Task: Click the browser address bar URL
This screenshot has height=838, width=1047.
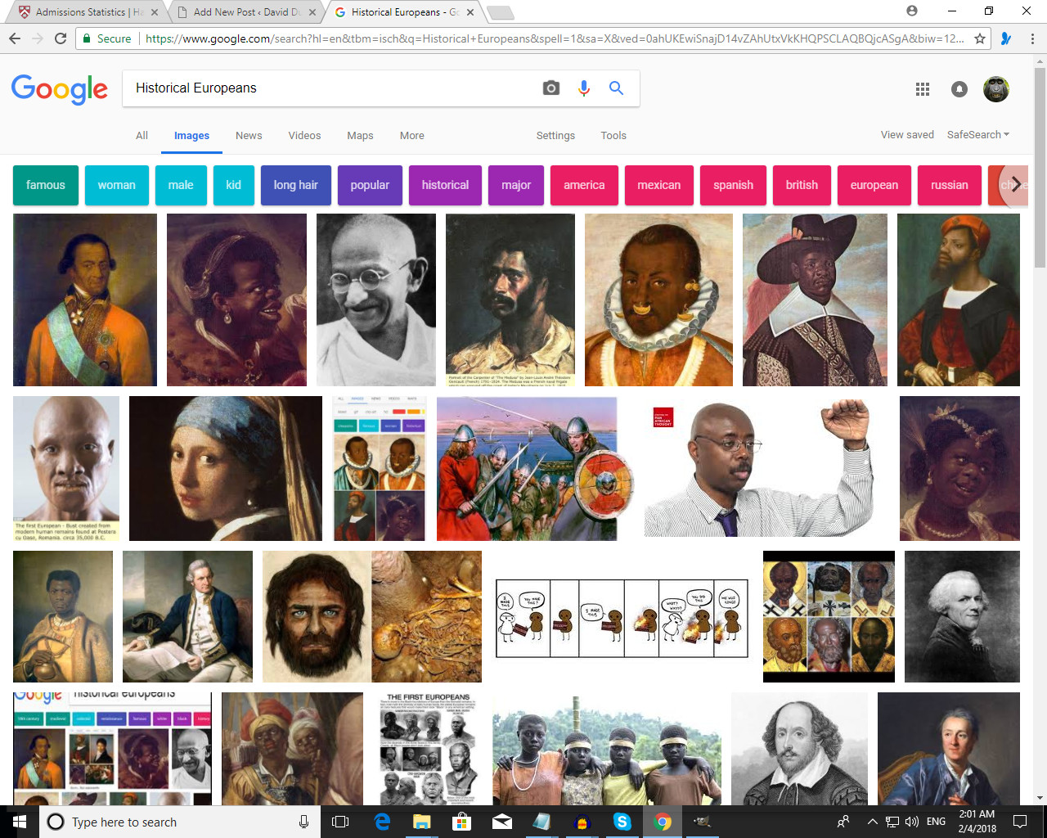Action: (x=555, y=38)
